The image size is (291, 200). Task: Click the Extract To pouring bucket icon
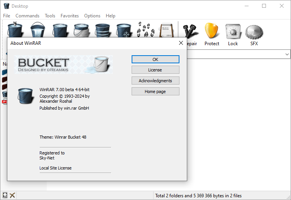tap(38, 30)
